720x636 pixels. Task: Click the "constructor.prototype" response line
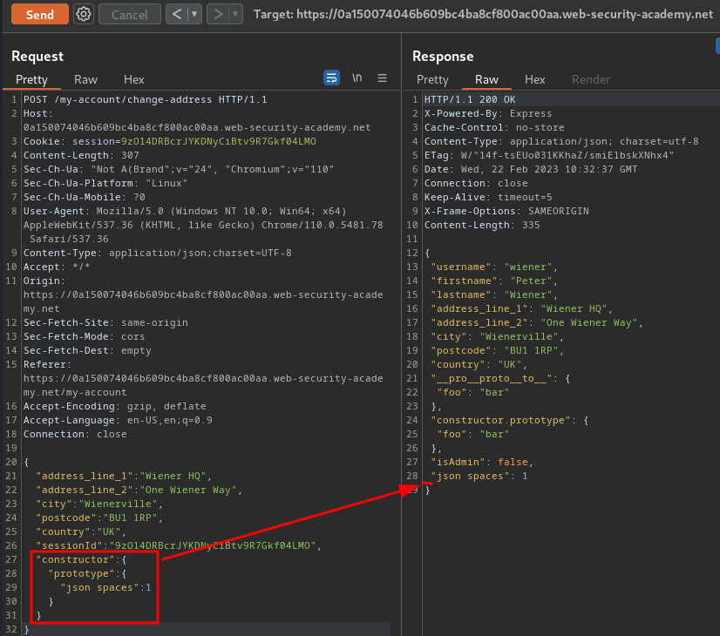[x=510, y=420]
